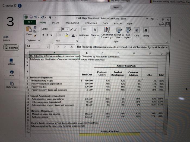190x142 pixels.
Task: Open the Font dialog launcher
Action: click(x=77, y=41)
